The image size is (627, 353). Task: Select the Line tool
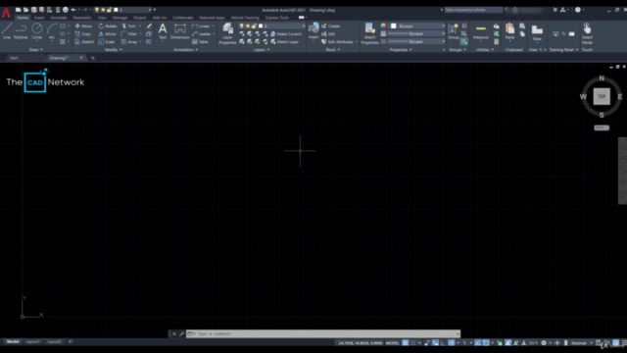tap(7, 31)
